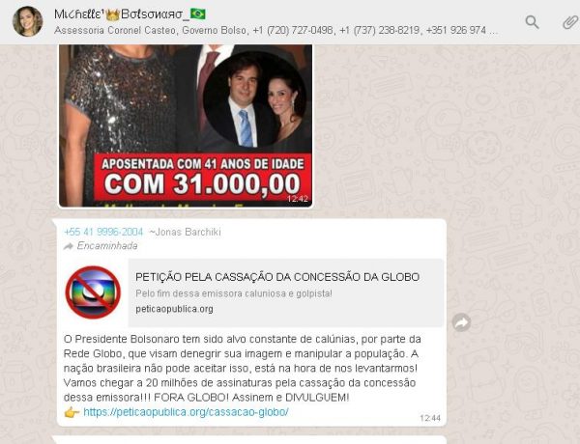The height and width of the screenshot is (444, 580).
Task: Select the 12:44 message timestamp
Action: click(x=430, y=418)
